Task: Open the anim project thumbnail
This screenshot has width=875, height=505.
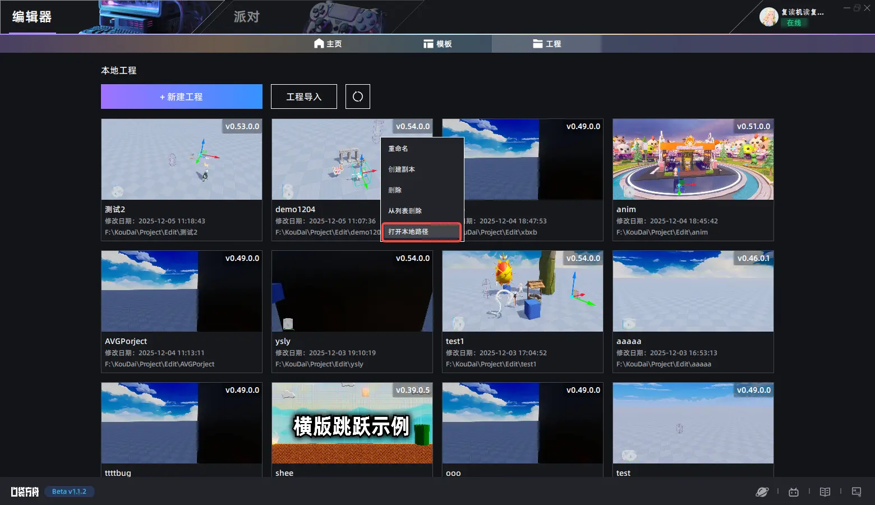Action: 693,159
